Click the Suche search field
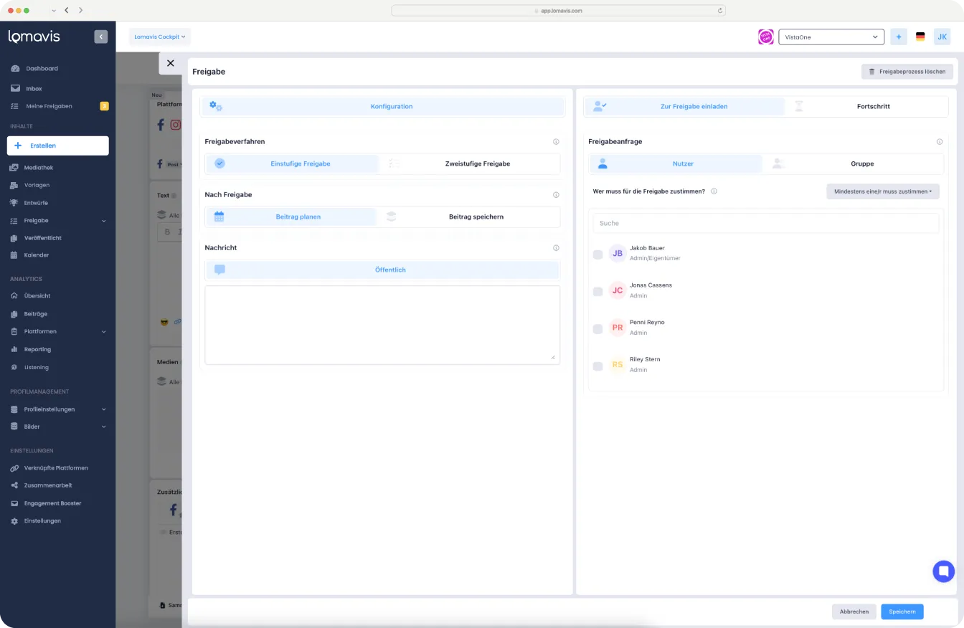The height and width of the screenshot is (628, 964). [x=766, y=223]
